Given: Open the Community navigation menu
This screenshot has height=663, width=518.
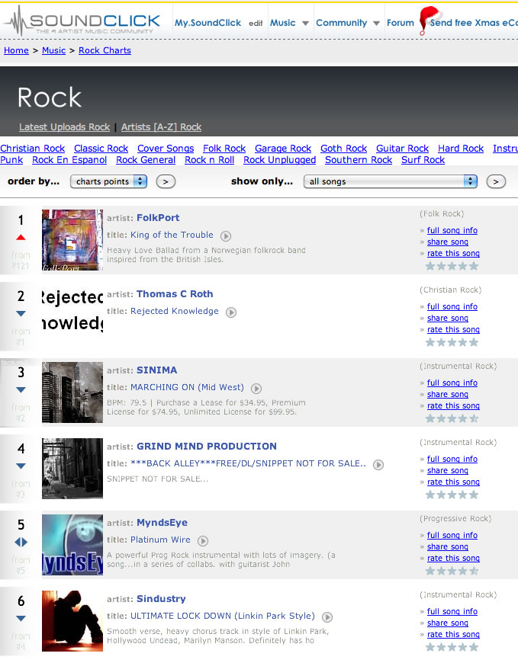Looking at the screenshot, I should pyautogui.click(x=342, y=23).
